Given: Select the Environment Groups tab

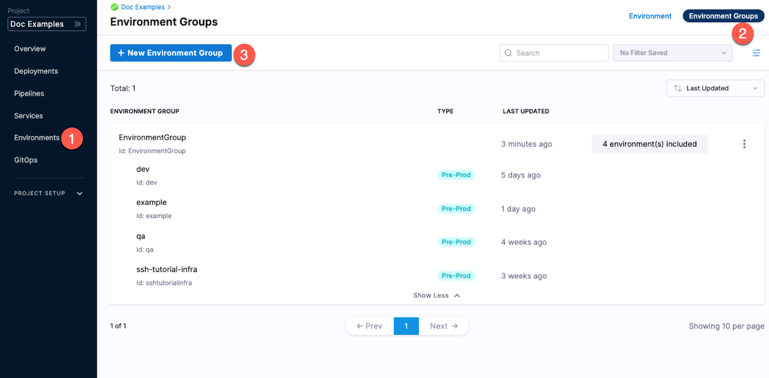Looking at the screenshot, I should coord(723,16).
